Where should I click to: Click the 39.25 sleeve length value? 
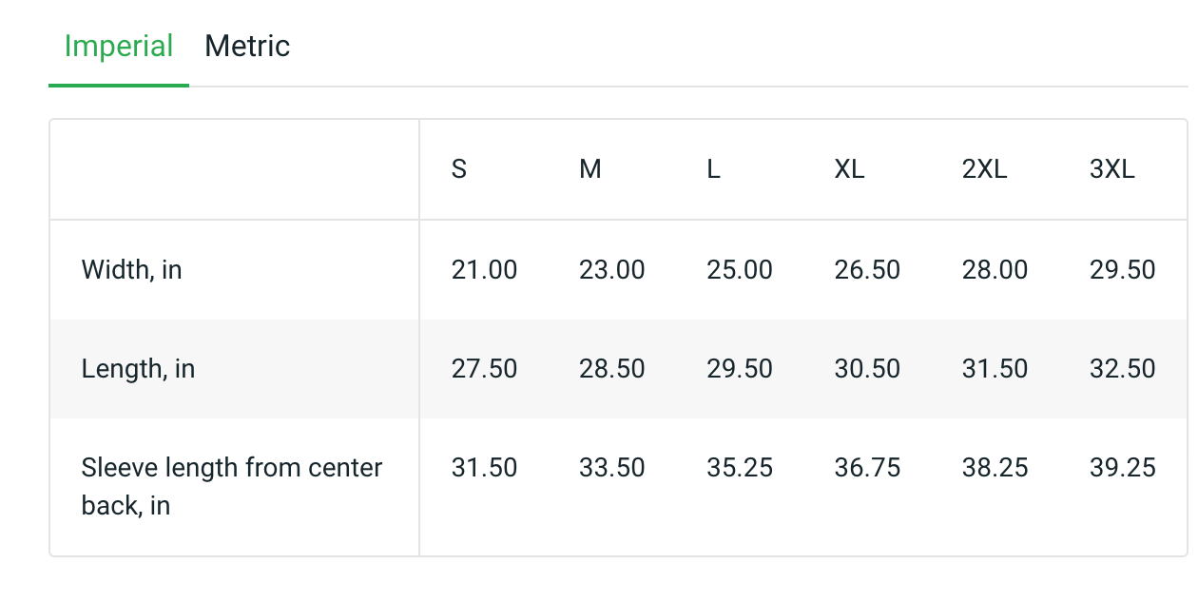tap(1122, 468)
